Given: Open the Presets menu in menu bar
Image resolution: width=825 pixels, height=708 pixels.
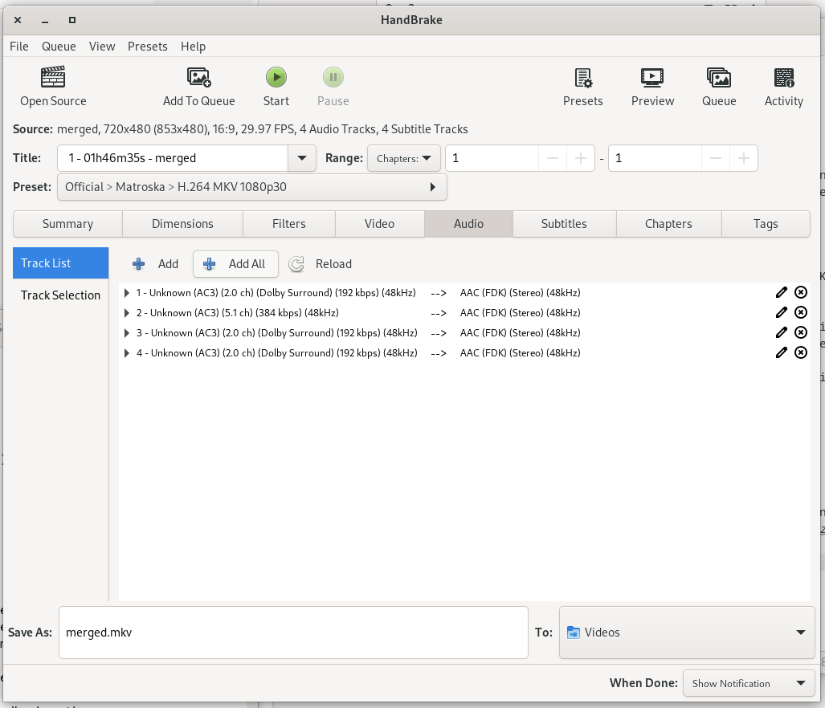Looking at the screenshot, I should [x=147, y=47].
